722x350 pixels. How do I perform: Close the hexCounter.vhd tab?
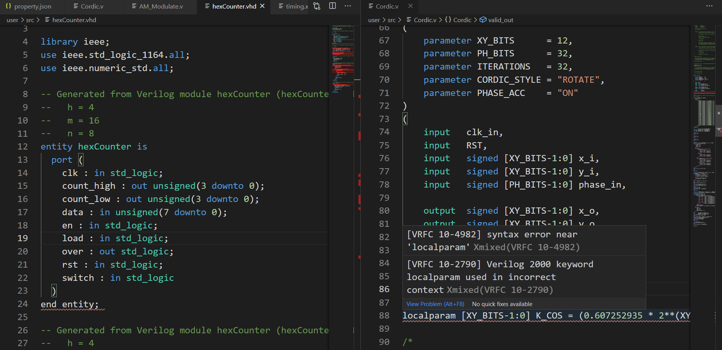263,7
